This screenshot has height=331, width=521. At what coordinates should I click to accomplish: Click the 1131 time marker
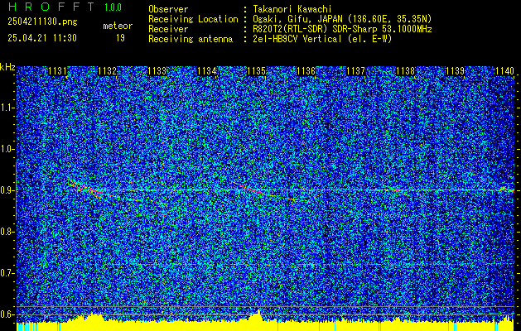[x=57, y=71]
